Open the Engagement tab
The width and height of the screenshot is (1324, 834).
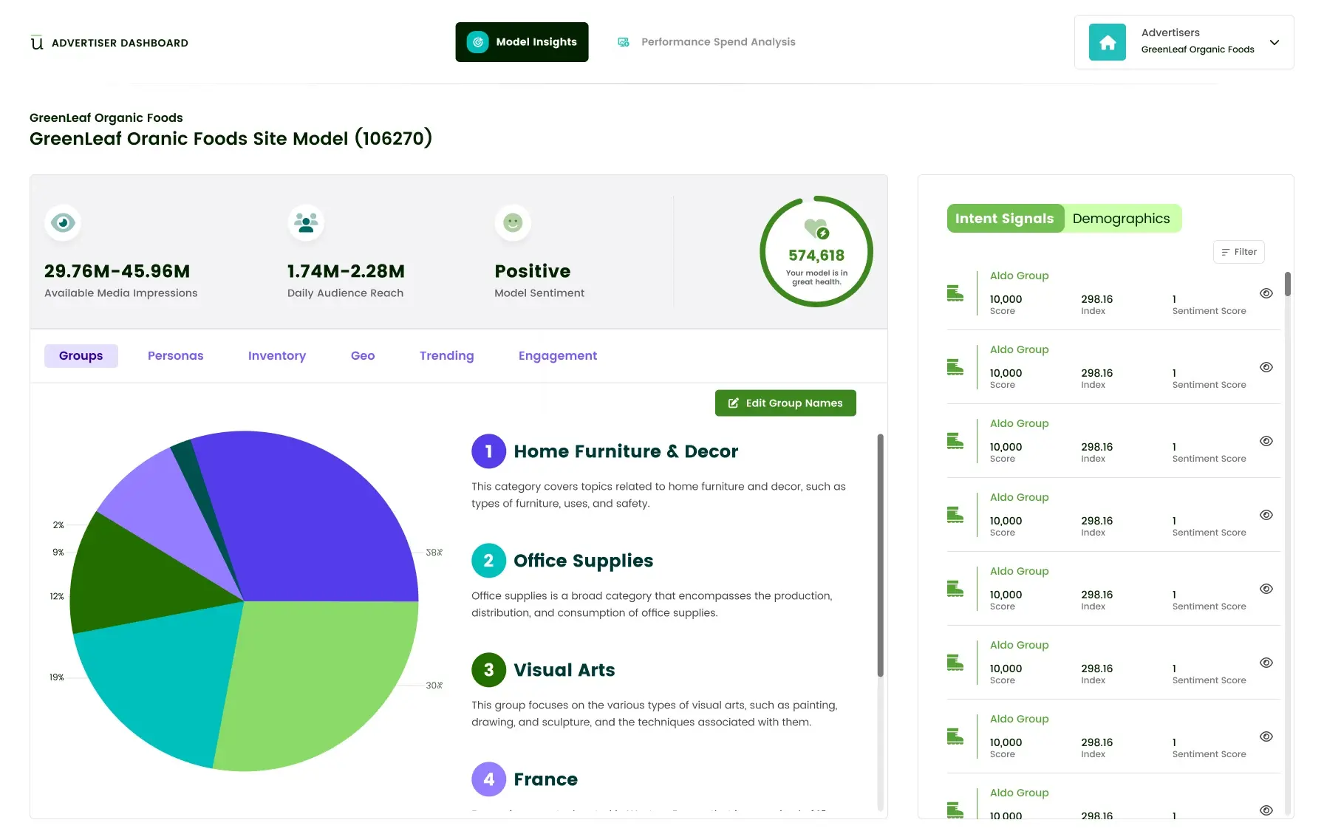[x=558, y=356]
